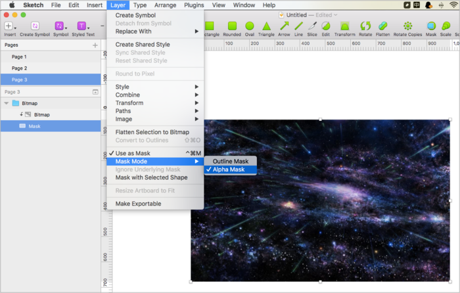
Task: Click the Wi-Fi icon in menu bar
Action: coord(453,5)
